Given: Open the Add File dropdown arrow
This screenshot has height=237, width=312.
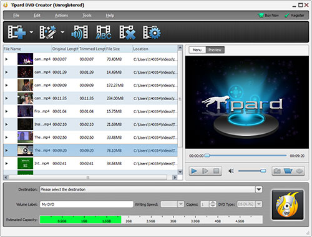Looking at the screenshot, I should (x=31, y=32).
